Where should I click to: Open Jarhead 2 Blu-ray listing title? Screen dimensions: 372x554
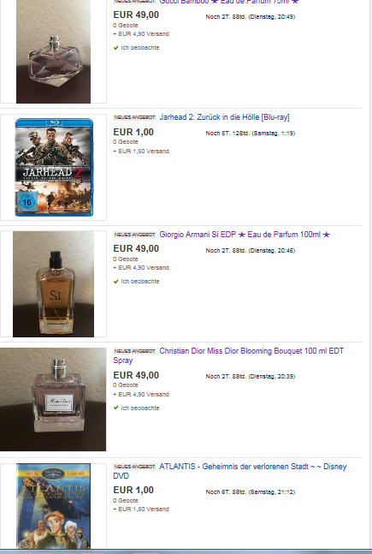[224, 117]
